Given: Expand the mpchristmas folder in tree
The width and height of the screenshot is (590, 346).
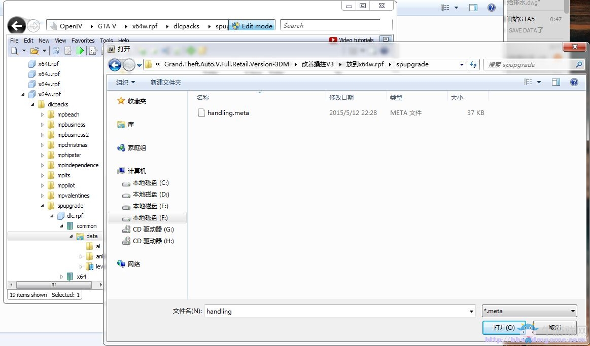Looking at the screenshot, I should [42, 145].
